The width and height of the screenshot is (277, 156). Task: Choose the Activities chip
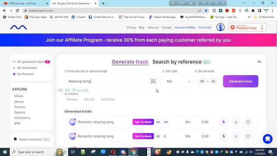108,99
